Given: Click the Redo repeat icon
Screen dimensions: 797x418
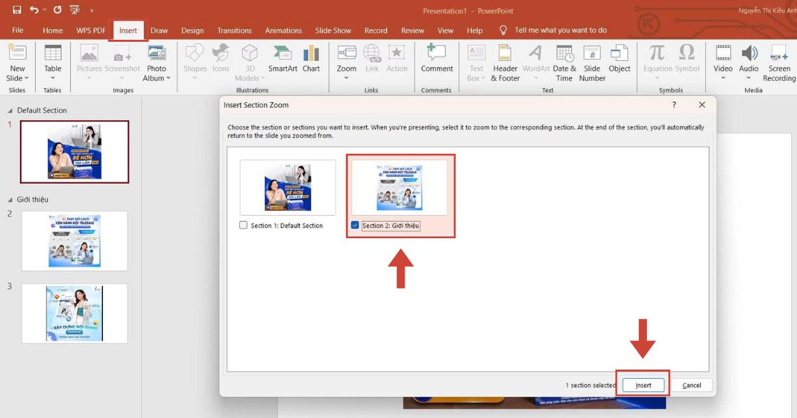Looking at the screenshot, I should (57, 10).
